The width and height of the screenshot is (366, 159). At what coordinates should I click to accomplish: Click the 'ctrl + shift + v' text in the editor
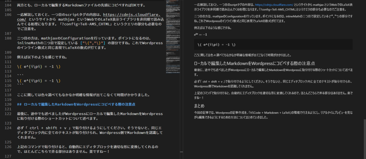click(x=48, y=128)
